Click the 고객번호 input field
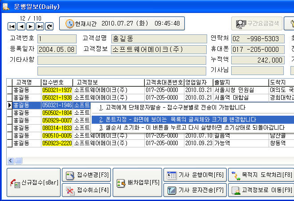294x201 pixels. click(57, 39)
